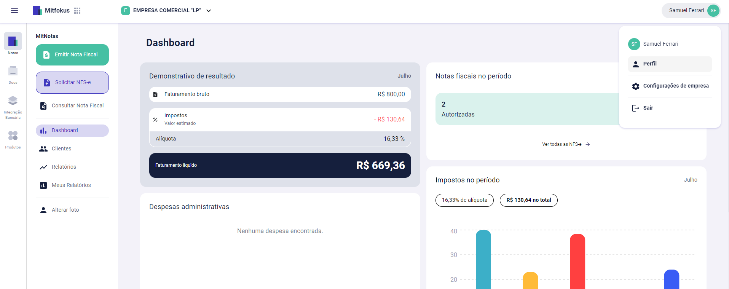This screenshot has height=289, width=729.
Task: Click the Impostos percent icon
Action: (155, 120)
